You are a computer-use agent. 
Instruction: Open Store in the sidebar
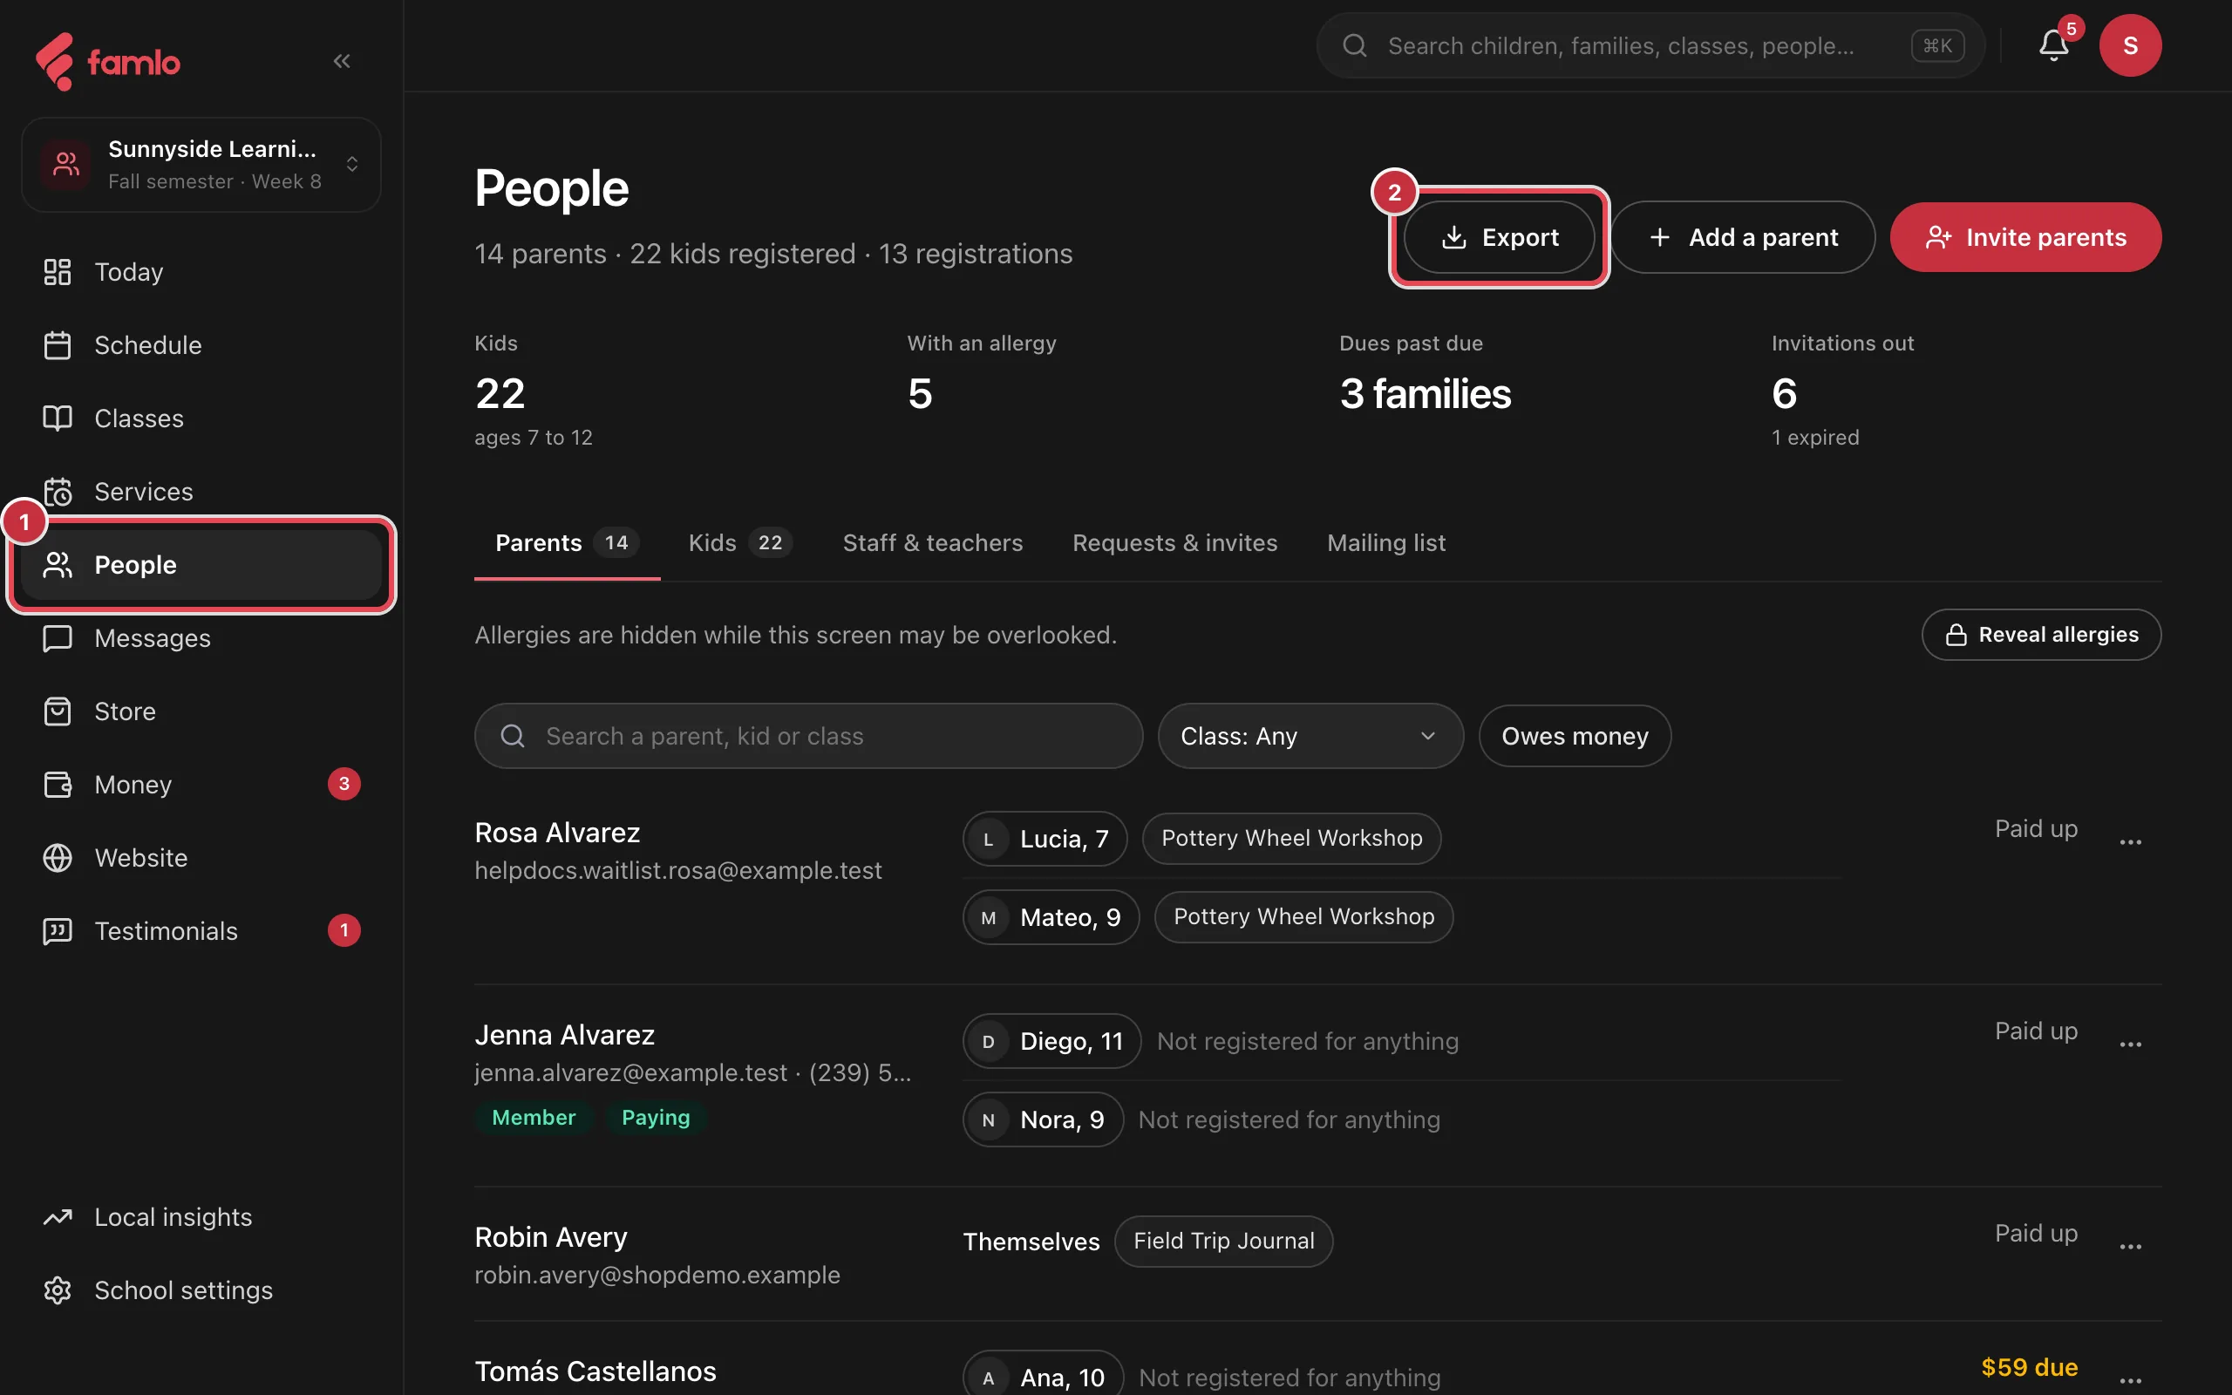coord(201,711)
